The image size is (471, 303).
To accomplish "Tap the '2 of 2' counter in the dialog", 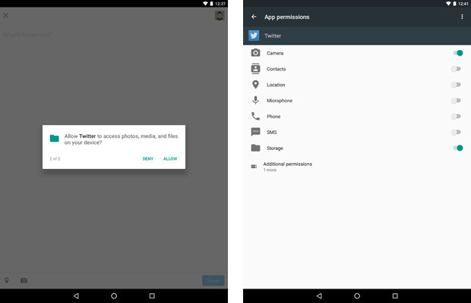I will pyautogui.click(x=55, y=158).
